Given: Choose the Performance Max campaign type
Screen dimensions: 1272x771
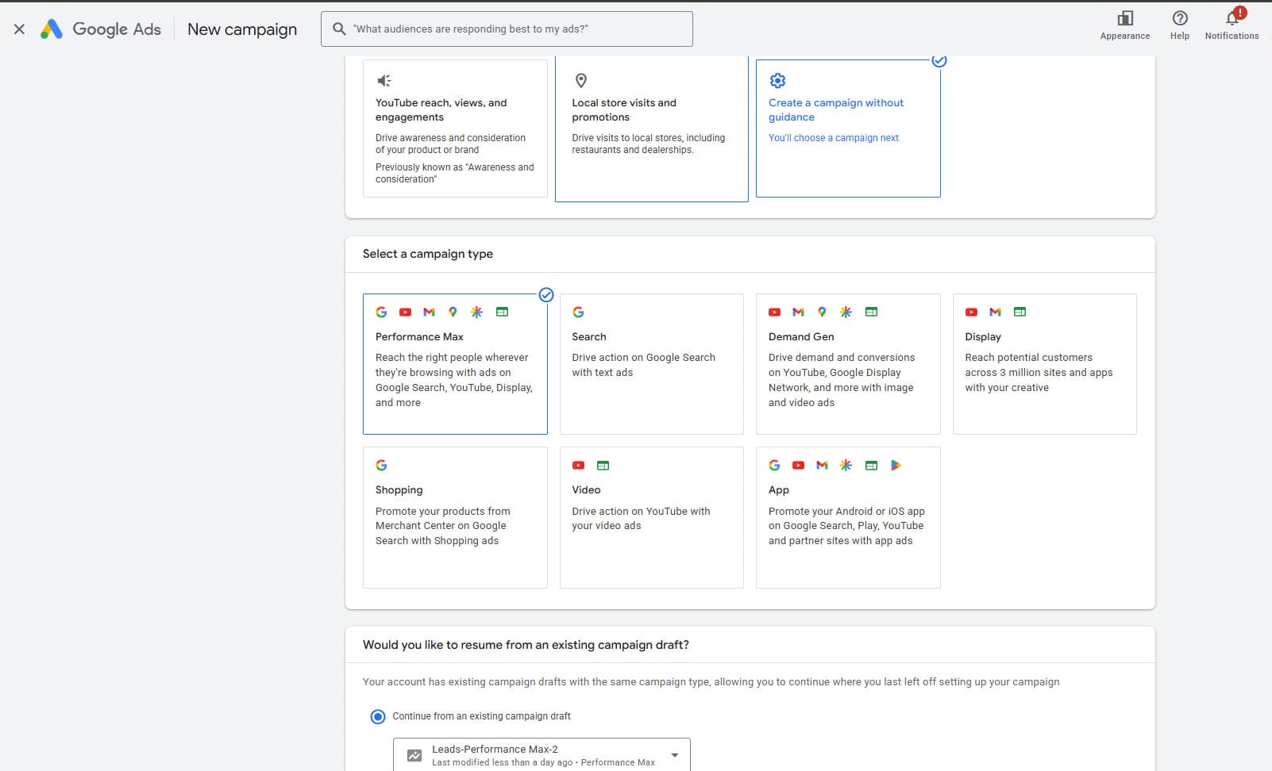Looking at the screenshot, I should (455, 364).
